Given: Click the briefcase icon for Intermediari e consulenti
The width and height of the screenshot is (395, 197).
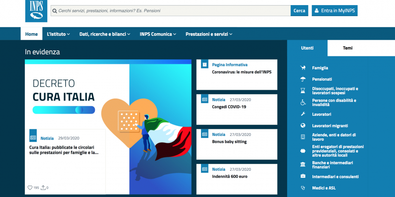Looking at the screenshot, I should [x=303, y=177].
